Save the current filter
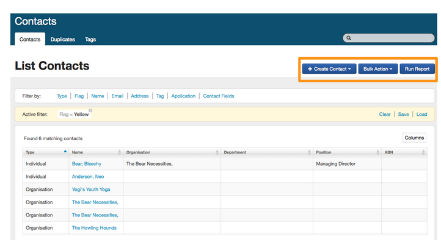Image resolution: width=441 pixels, height=245 pixels. coord(403,114)
